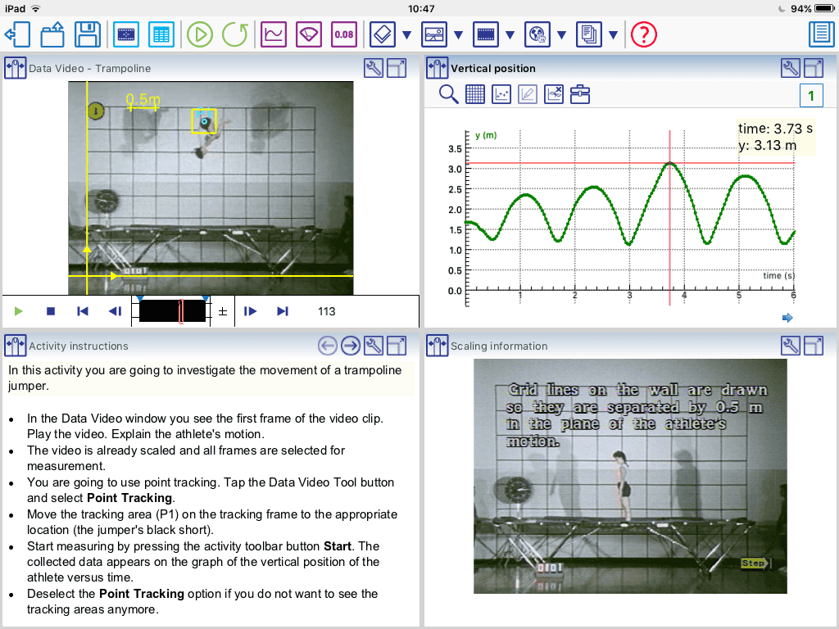The width and height of the screenshot is (839, 629).
Task: Select the magnifier zoom tool on graph
Action: click(x=449, y=94)
